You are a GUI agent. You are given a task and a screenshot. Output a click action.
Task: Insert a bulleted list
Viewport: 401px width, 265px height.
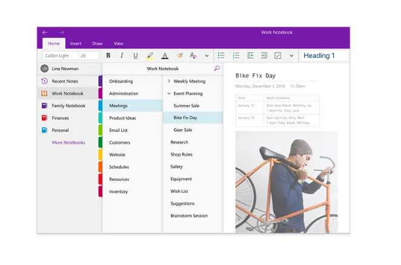click(x=221, y=56)
